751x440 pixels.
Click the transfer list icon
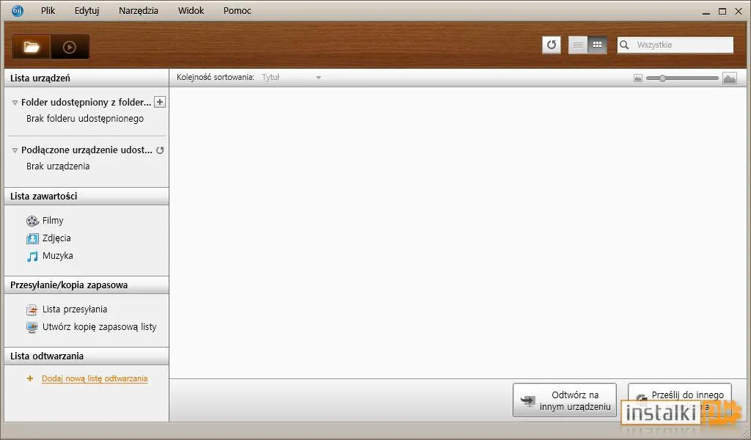32,310
